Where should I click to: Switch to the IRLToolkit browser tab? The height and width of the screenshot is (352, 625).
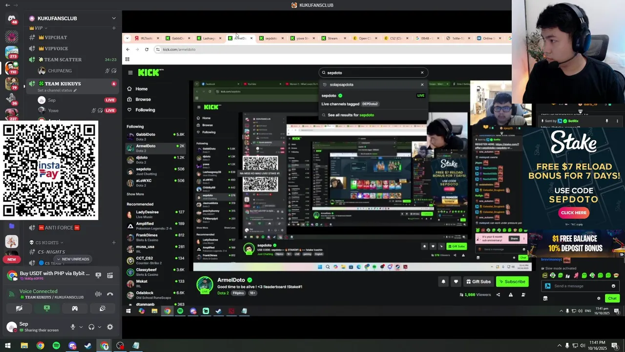point(146,38)
